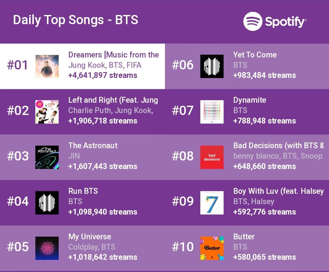This screenshot has height=272, width=329.
Task: Click the Coldplay, BTS artist text
Action: click(x=92, y=247)
